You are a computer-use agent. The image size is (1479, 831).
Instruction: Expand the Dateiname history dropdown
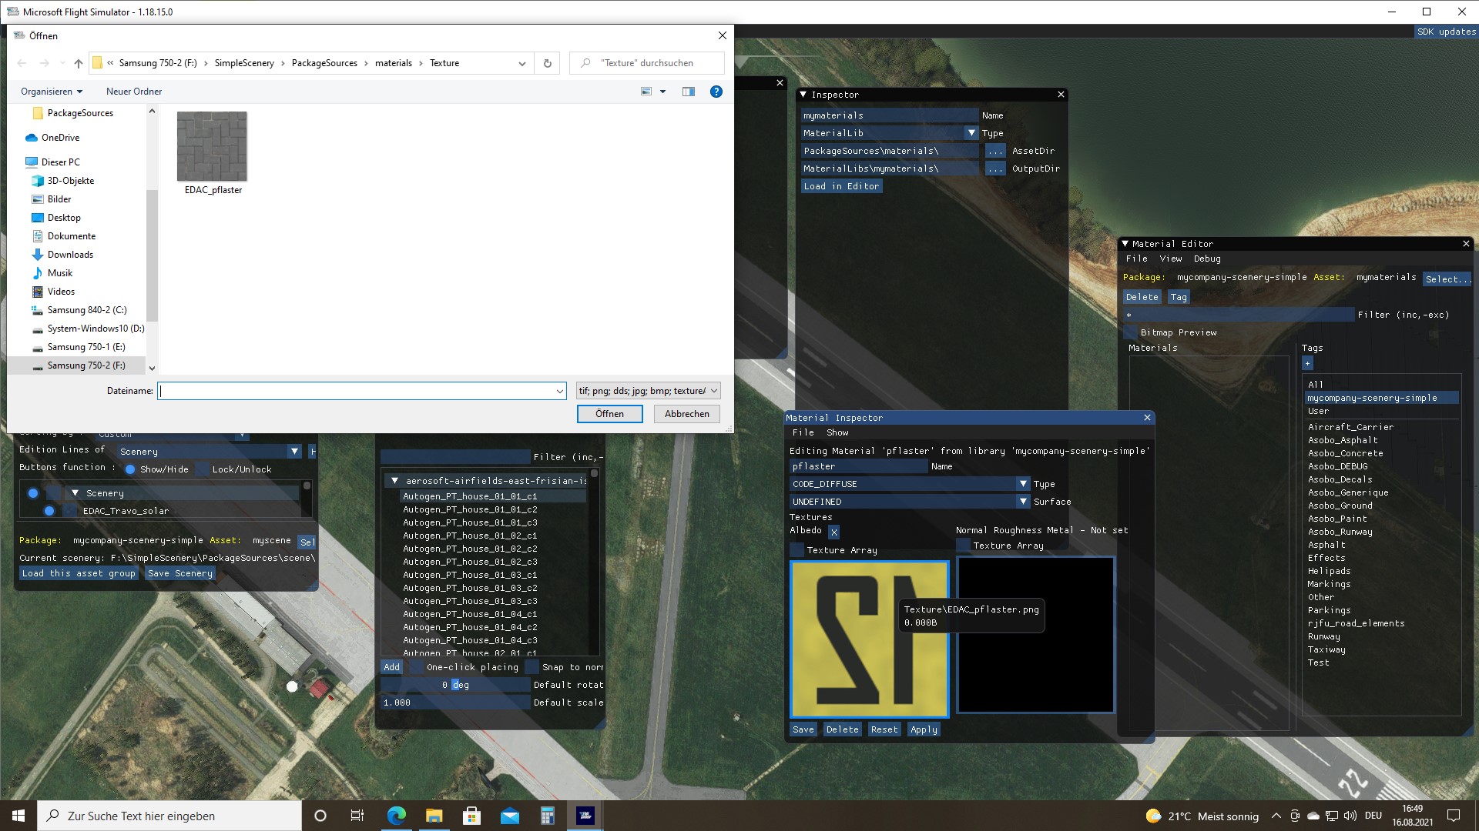(x=560, y=392)
